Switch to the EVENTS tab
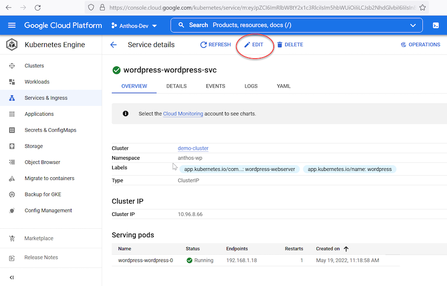This screenshot has width=447, height=286. (x=216, y=86)
